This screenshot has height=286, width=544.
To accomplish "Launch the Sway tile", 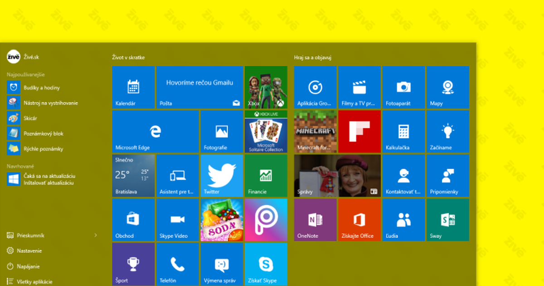I will pos(448,220).
